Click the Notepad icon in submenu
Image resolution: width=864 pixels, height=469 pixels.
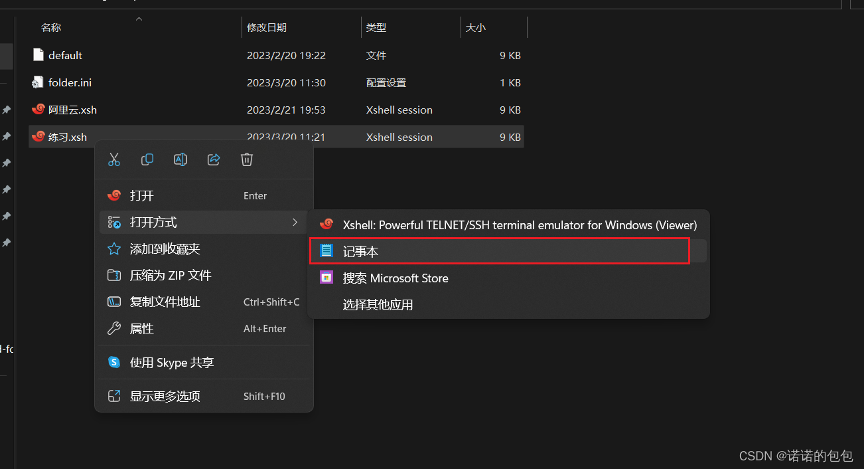[x=326, y=251]
